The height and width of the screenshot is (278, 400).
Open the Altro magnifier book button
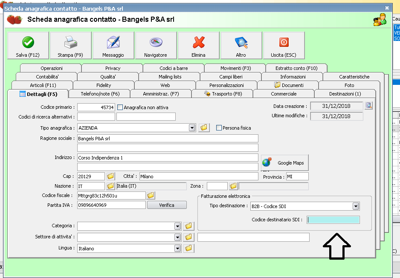[x=241, y=45]
